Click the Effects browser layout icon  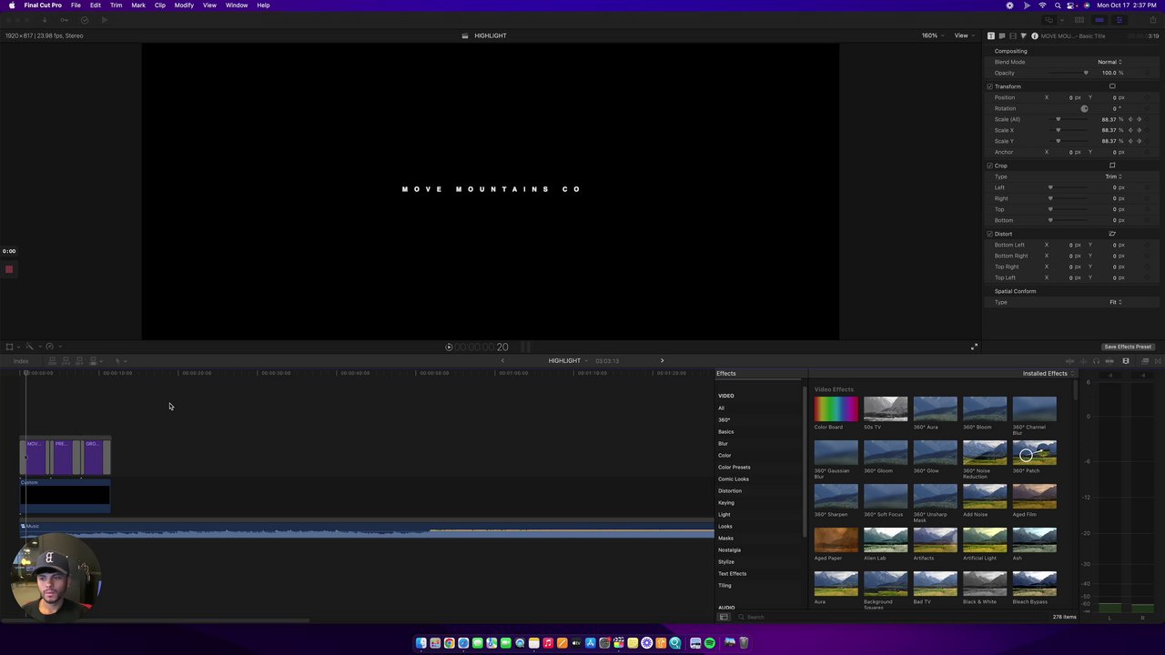pyautogui.click(x=724, y=617)
